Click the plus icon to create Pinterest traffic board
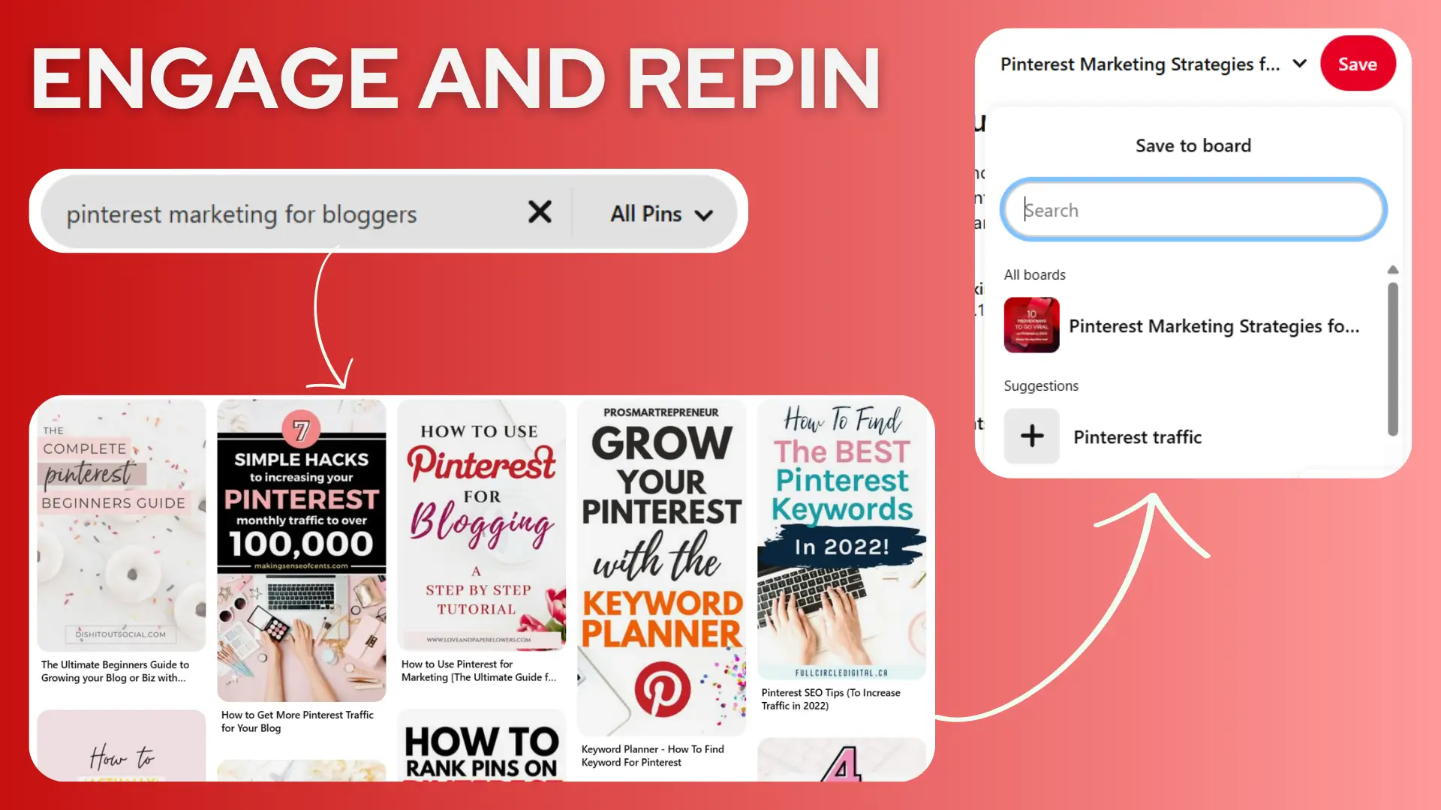 pos(1031,435)
